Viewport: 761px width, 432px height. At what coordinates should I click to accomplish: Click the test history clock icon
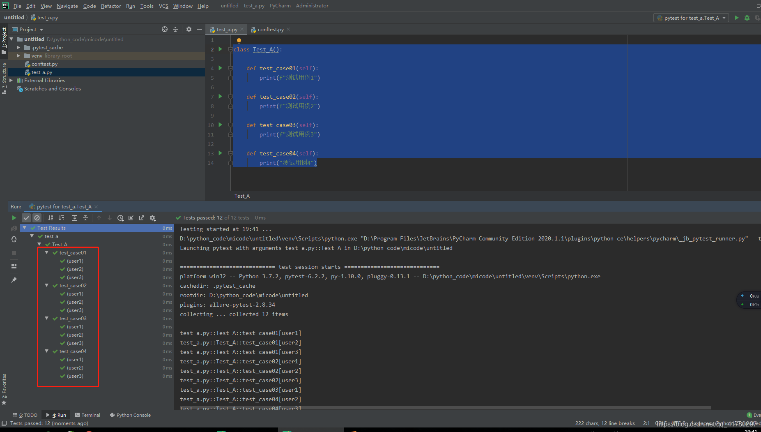(x=120, y=218)
